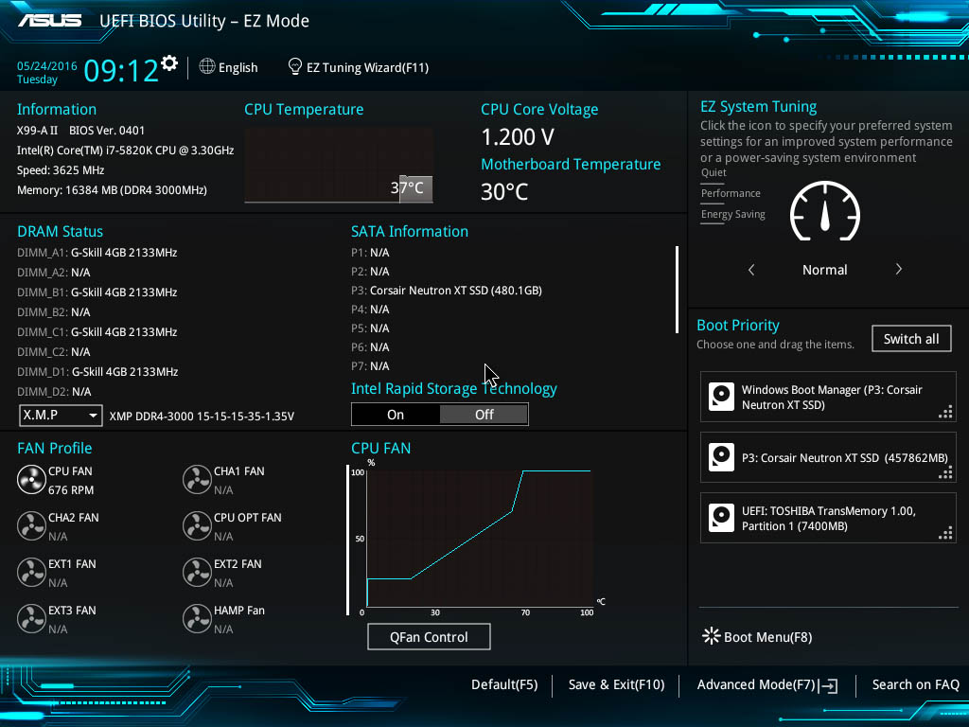
Task: Click the Advanced Mode exit arrow icon
Action: click(829, 685)
